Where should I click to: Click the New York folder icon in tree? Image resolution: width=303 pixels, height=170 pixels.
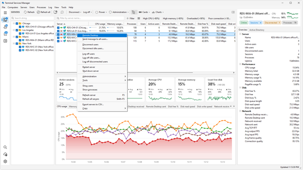tap(20, 43)
